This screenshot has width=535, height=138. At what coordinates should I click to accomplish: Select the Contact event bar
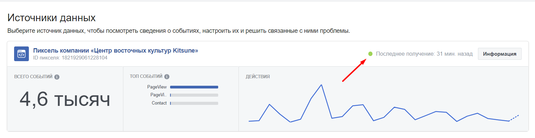click(x=194, y=103)
